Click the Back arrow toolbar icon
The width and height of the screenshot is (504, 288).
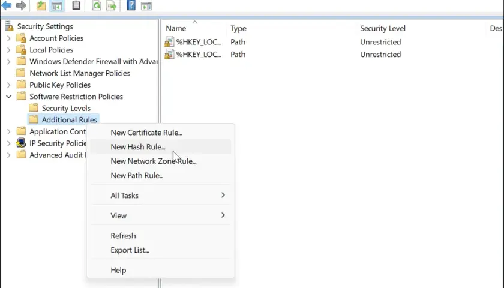tap(7, 5)
